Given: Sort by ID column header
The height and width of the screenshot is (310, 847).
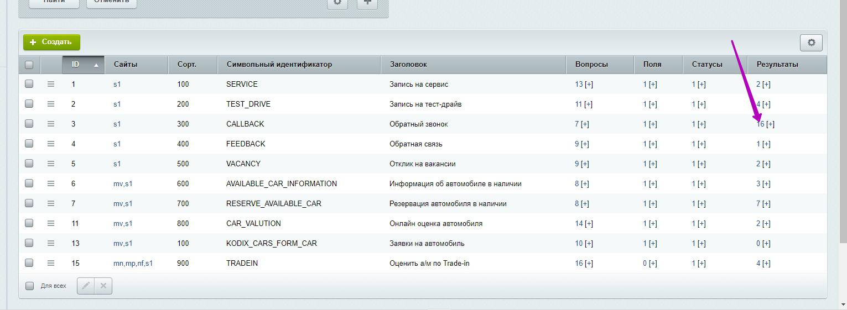Looking at the screenshot, I should click(x=84, y=65).
